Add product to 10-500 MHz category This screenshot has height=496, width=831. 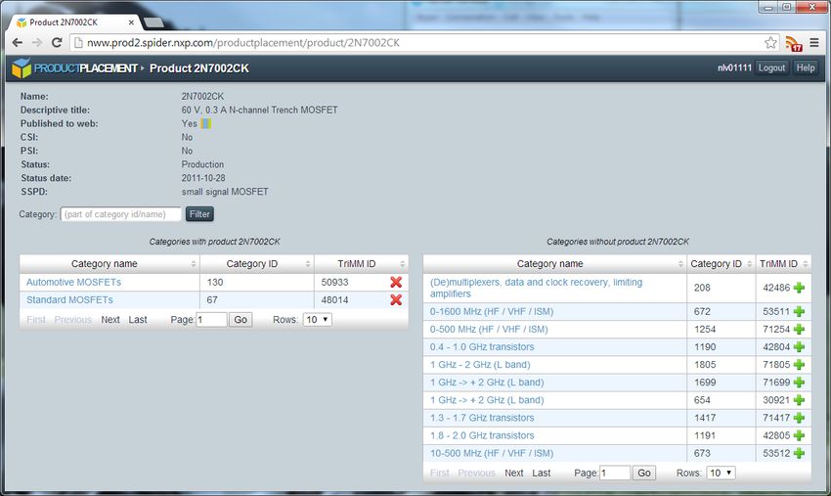(x=799, y=453)
